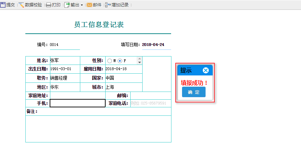
Task: Click the 城市: label
Action: click(98, 87)
